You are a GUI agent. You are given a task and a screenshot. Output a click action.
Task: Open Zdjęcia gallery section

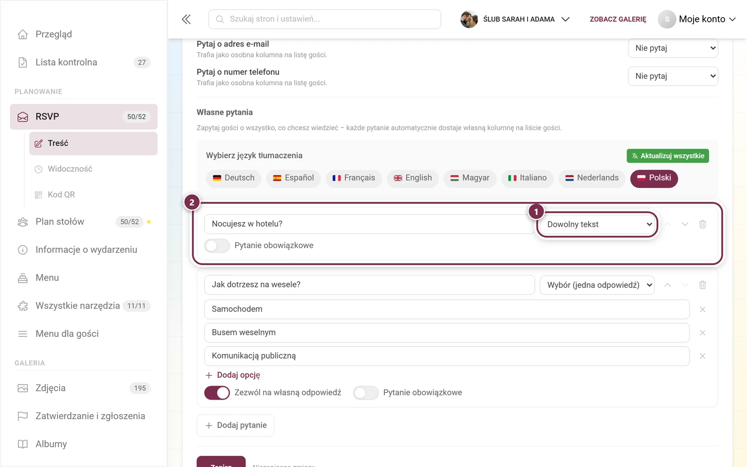tap(84, 388)
